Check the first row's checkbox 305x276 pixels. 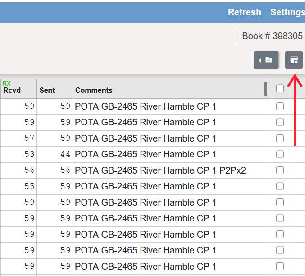[x=280, y=106]
